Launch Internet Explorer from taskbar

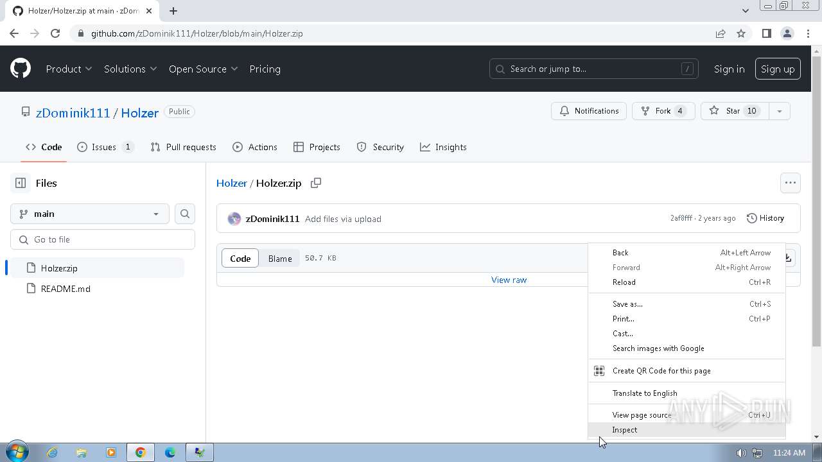(x=52, y=452)
